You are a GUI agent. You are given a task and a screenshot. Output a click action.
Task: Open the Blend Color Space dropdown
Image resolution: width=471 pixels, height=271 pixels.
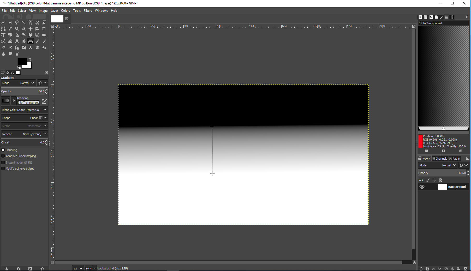[x=24, y=110]
